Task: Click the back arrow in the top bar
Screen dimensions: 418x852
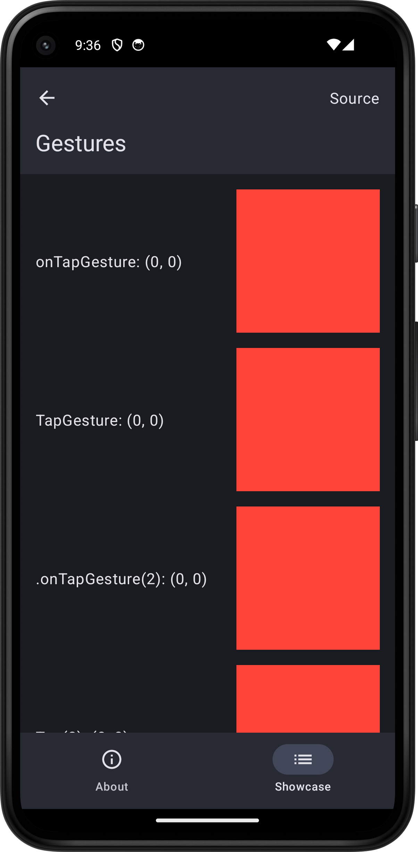Action: coord(47,98)
